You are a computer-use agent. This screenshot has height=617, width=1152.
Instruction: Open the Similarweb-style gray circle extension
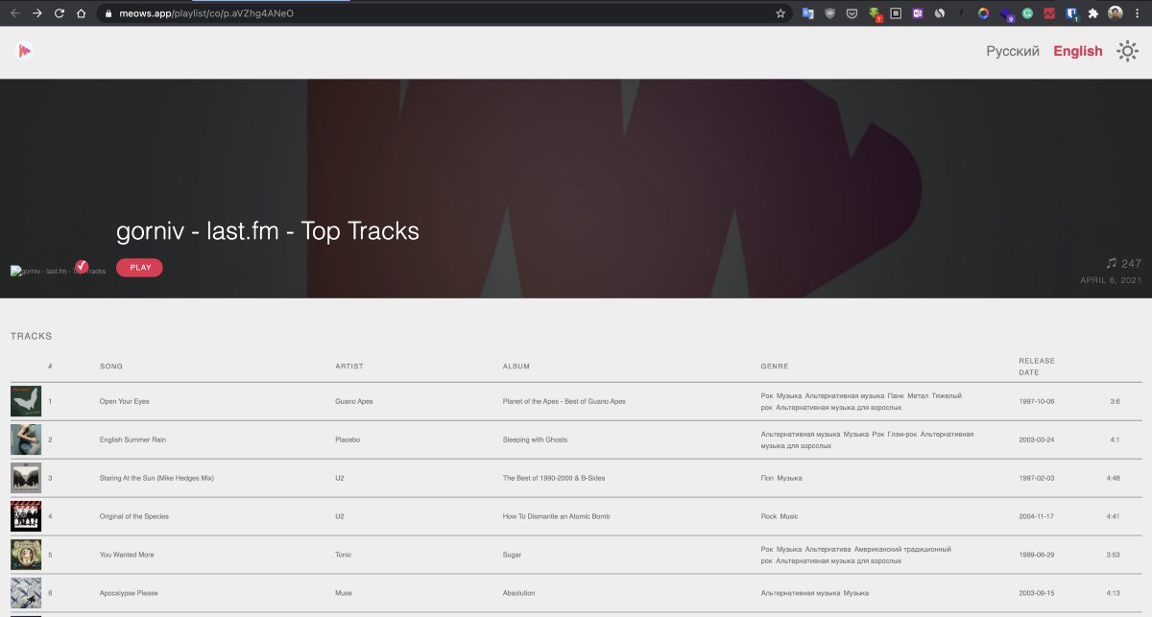(x=940, y=13)
